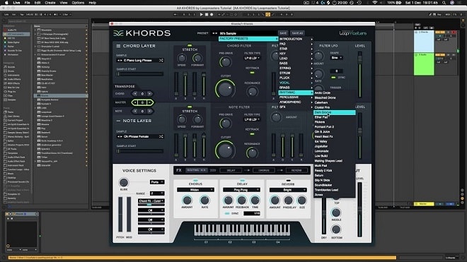Click the Ableton transport Record button

click(x=212, y=14)
